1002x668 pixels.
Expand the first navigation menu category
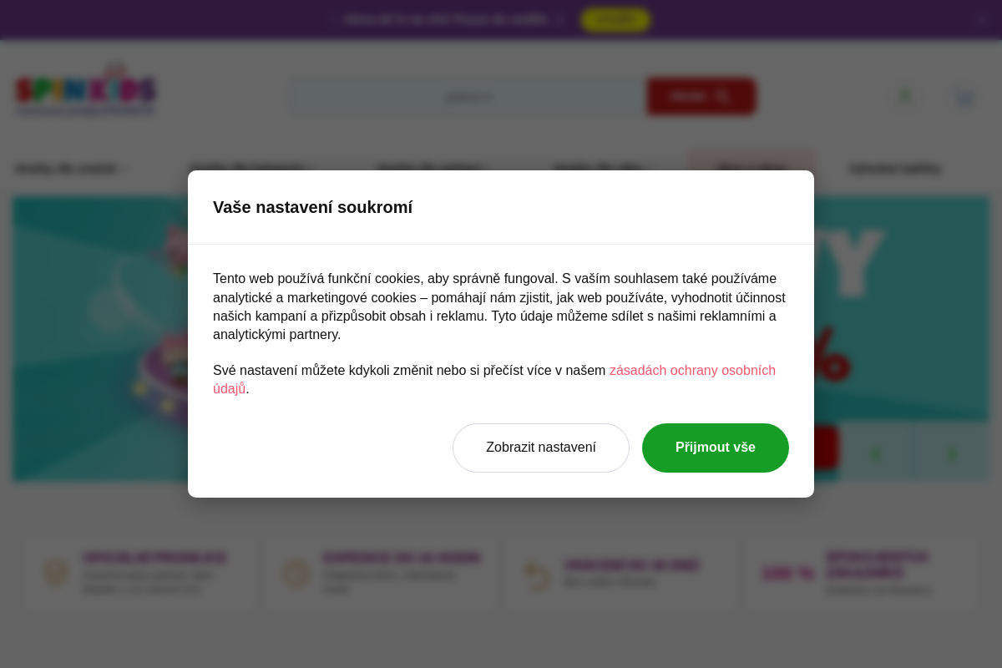(70, 169)
